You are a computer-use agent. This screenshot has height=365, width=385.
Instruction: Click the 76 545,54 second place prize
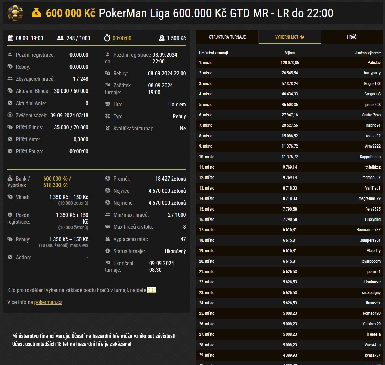click(290, 73)
